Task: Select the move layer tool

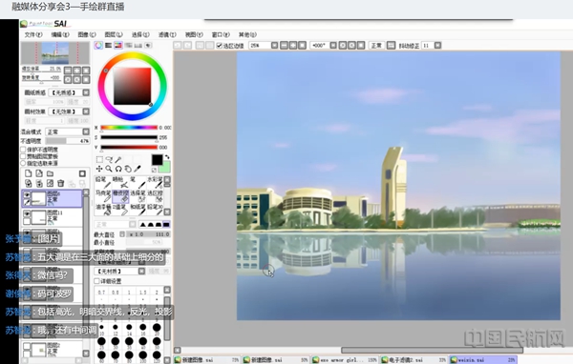Action: pos(99,169)
